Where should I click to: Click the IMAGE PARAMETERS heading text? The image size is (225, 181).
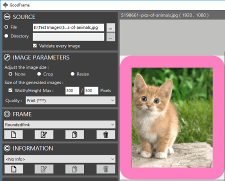click(x=41, y=57)
